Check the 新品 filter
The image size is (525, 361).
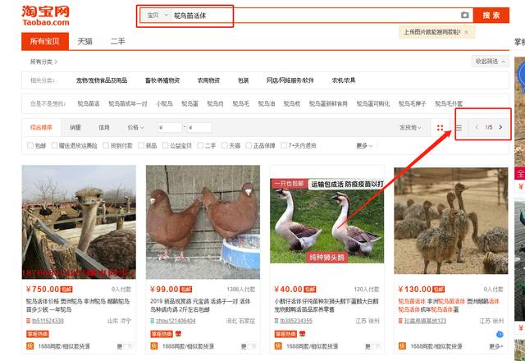141,145
